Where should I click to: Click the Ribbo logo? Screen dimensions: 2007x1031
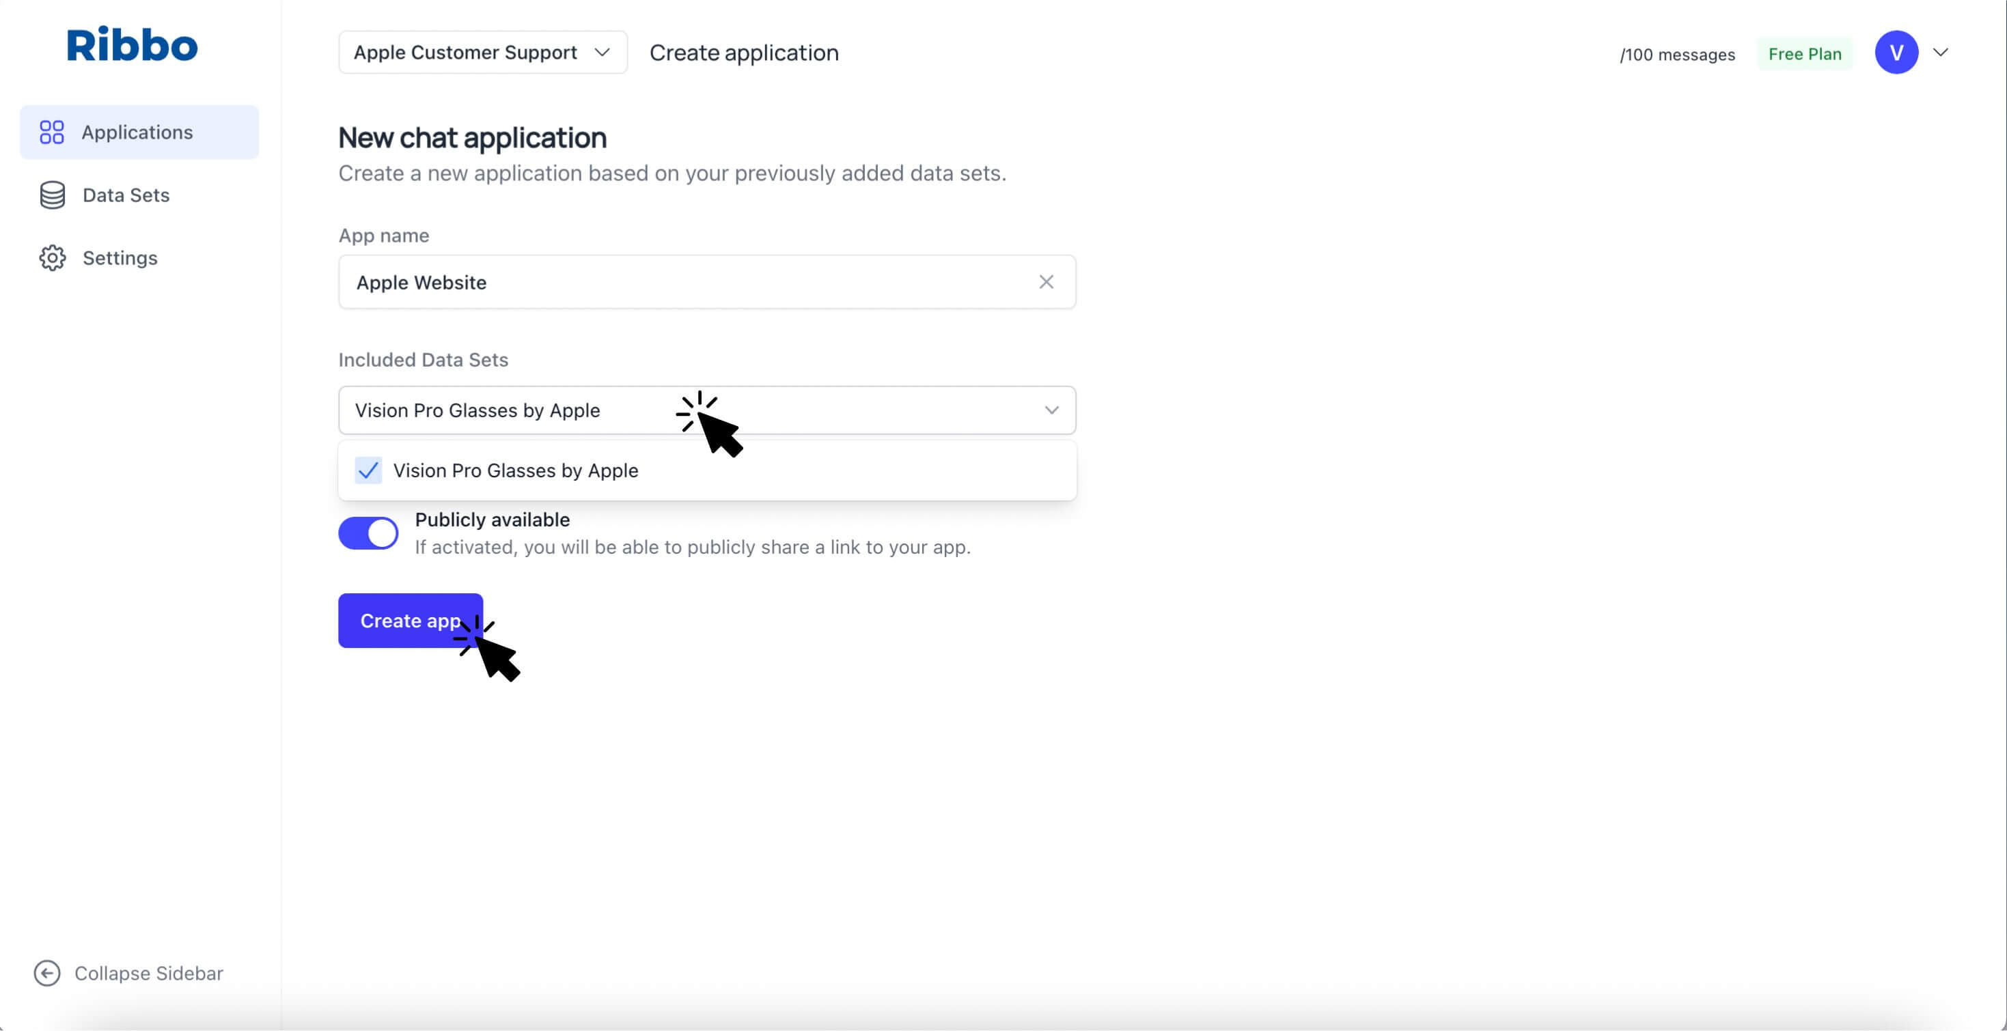click(x=131, y=44)
